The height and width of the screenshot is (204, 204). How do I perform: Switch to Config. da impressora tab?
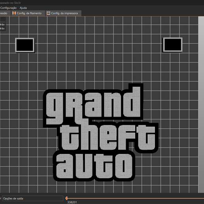click(x=64, y=13)
